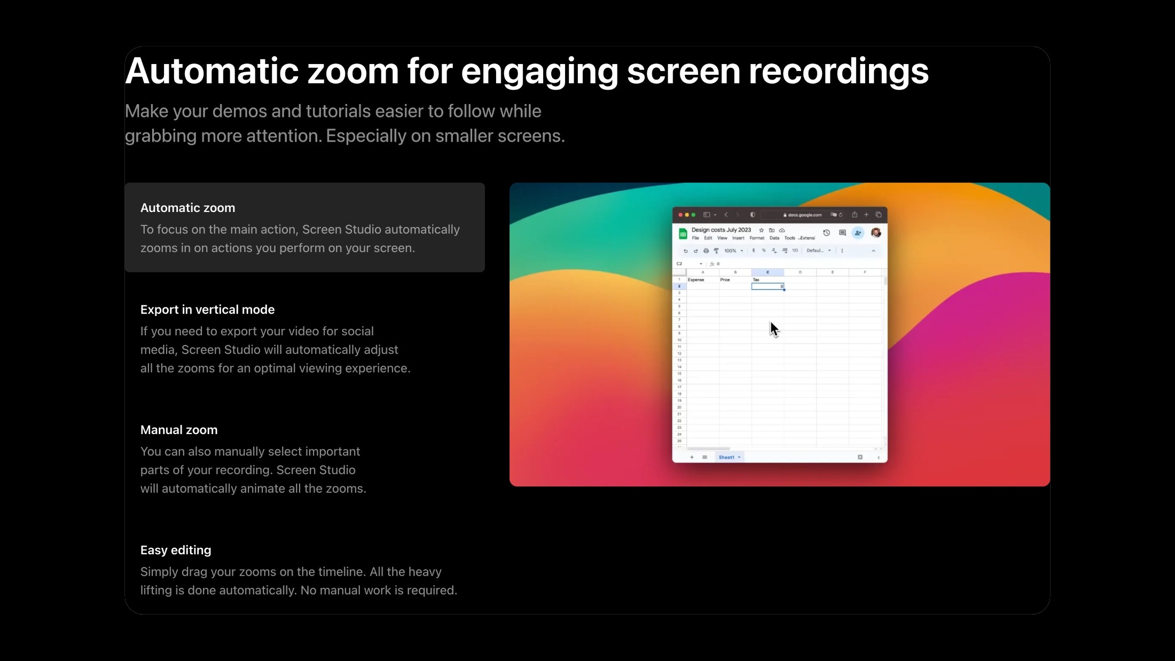The image size is (1175, 661).
Task: Collapse the Sheets header with caret
Action: click(x=874, y=250)
